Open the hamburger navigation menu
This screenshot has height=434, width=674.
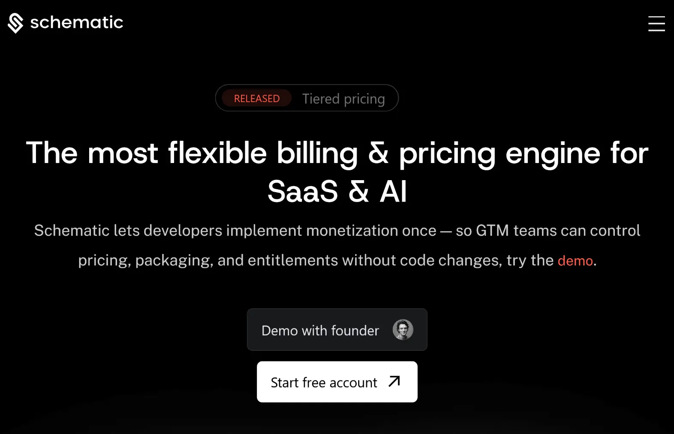[656, 24]
